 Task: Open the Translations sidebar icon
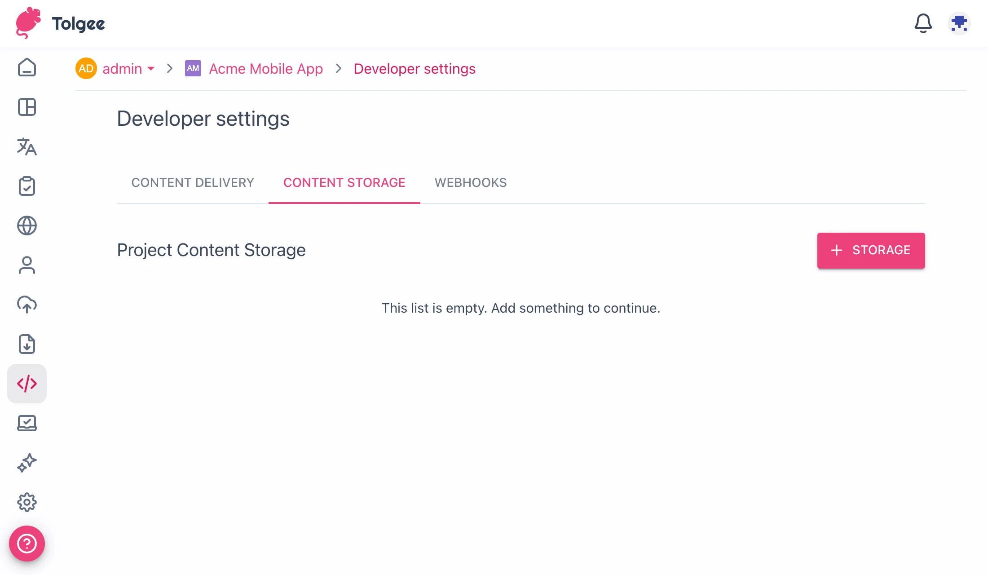coord(27,146)
